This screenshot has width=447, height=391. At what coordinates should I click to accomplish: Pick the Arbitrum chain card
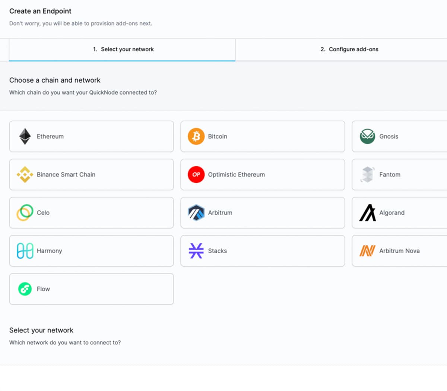point(263,213)
